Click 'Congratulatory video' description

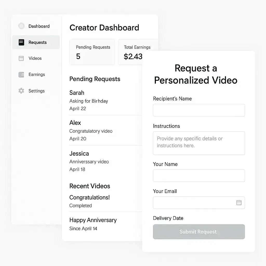point(91,131)
